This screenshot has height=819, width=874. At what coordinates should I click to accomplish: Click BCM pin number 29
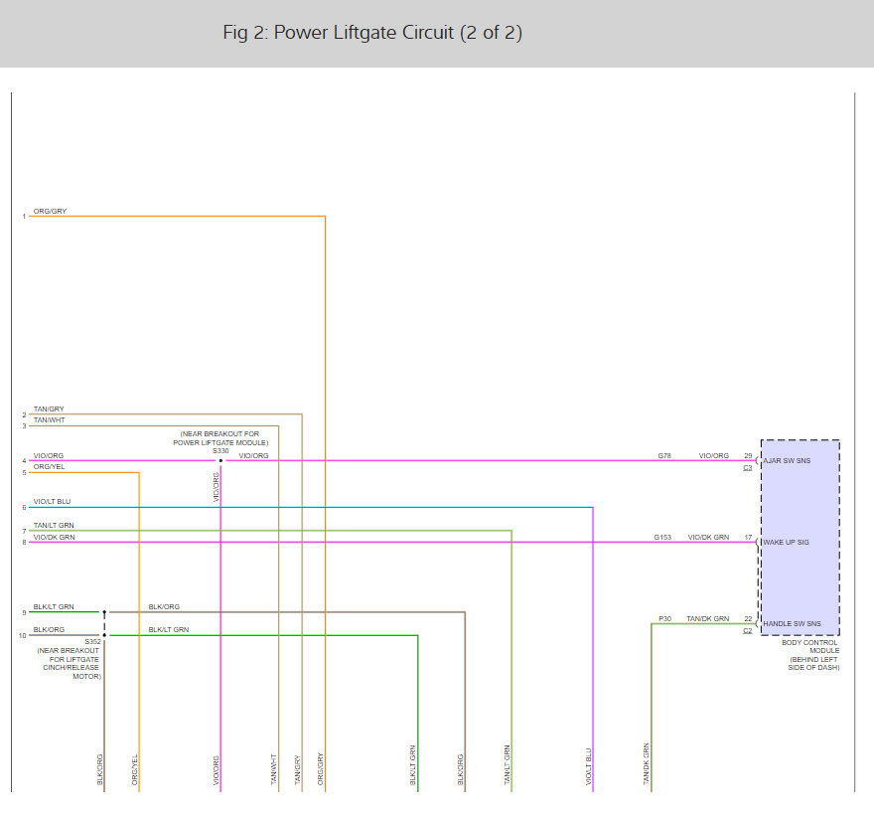[748, 456]
